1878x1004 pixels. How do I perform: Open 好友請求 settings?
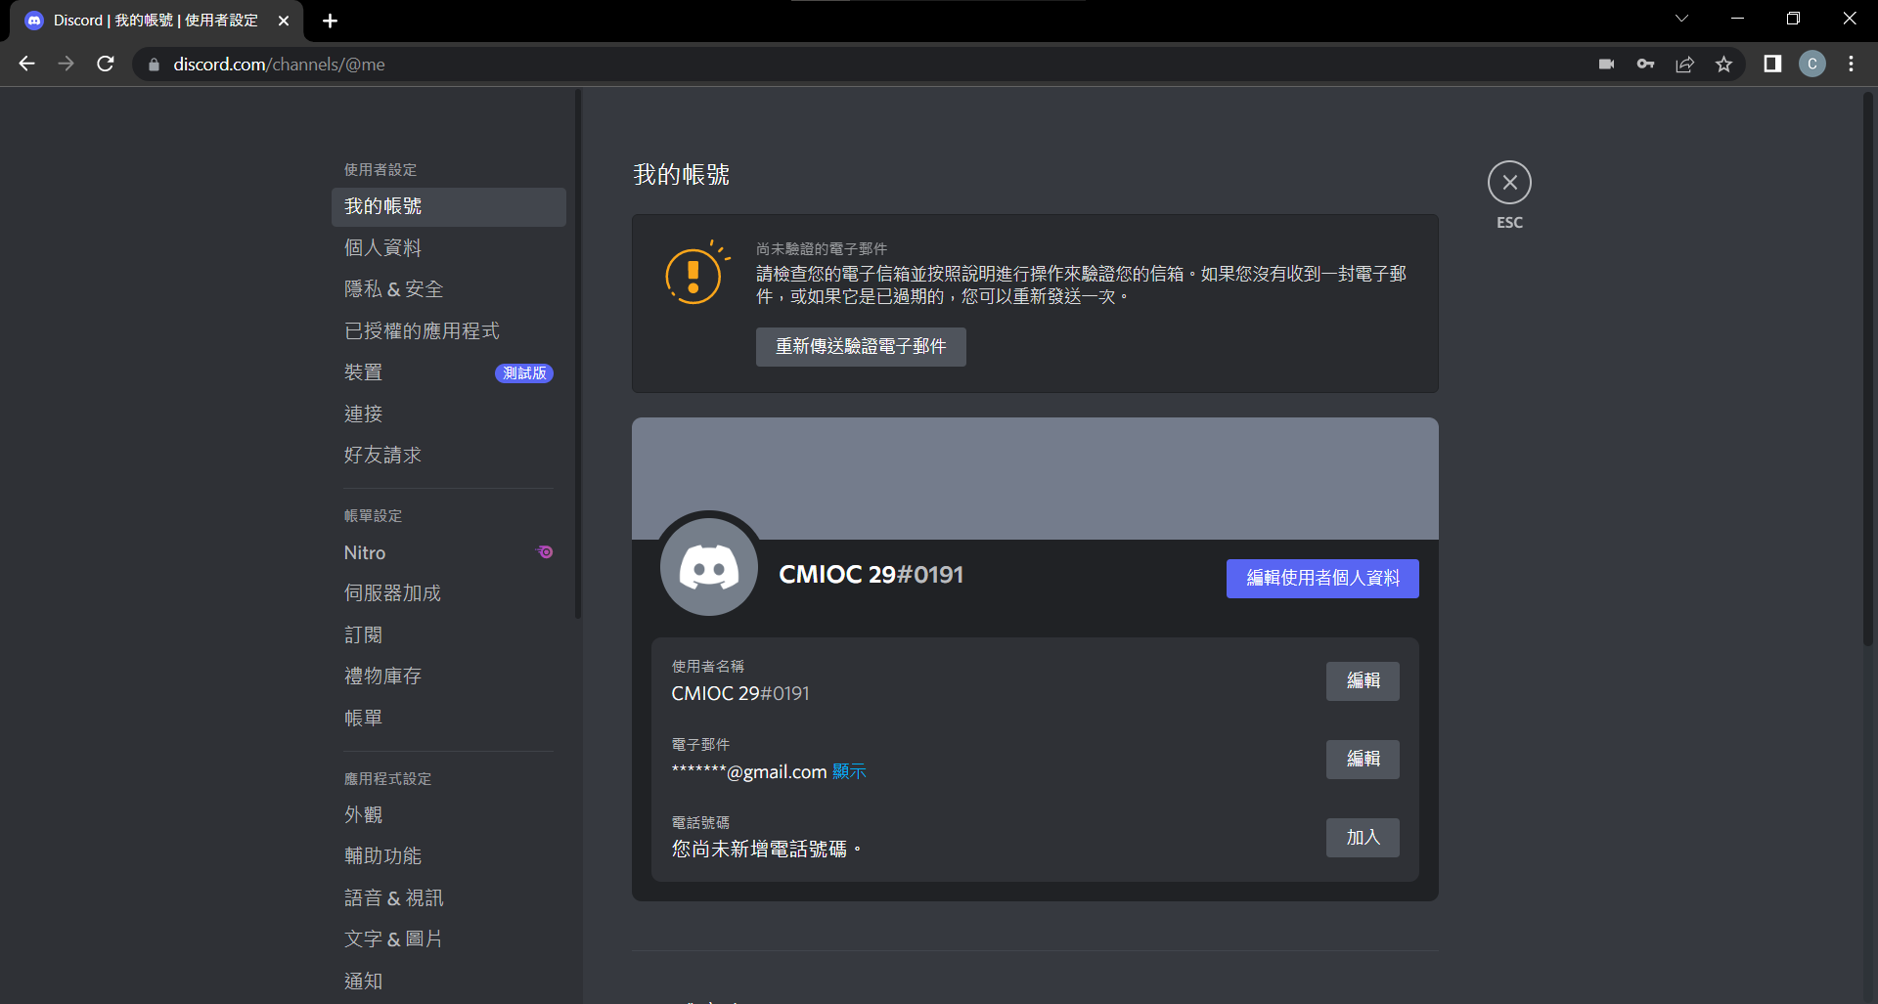pyautogui.click(x=449, y=456)
